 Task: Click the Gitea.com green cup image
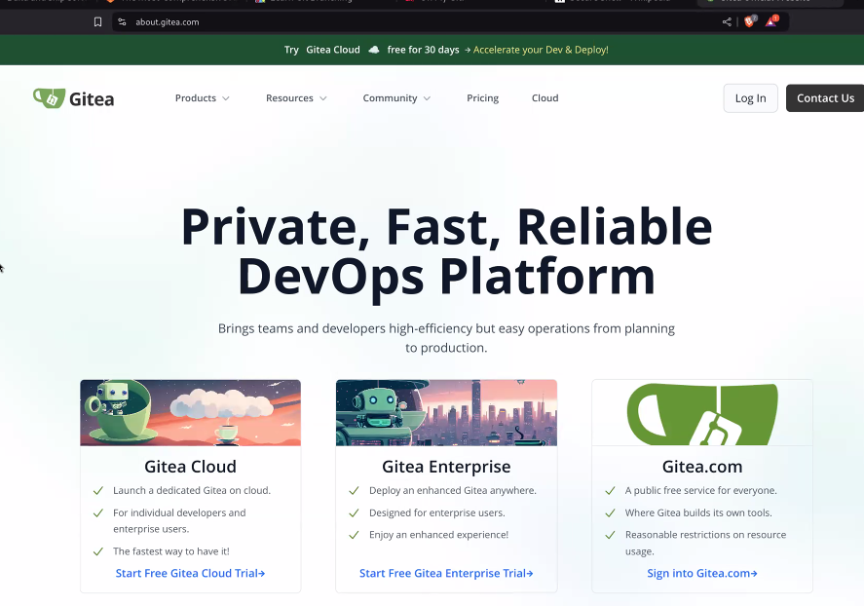pyautogui.click(x=702, y=414)
